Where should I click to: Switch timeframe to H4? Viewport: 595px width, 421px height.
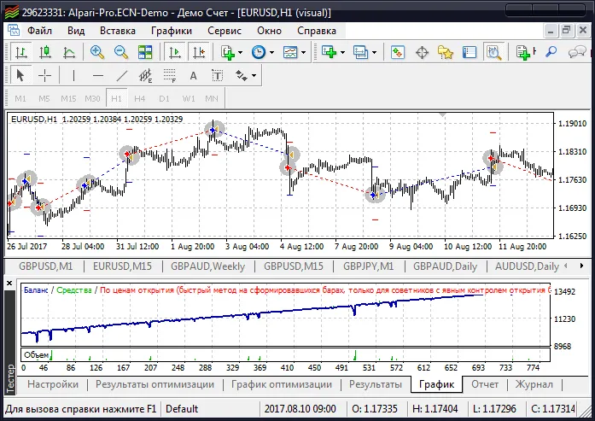139,98
